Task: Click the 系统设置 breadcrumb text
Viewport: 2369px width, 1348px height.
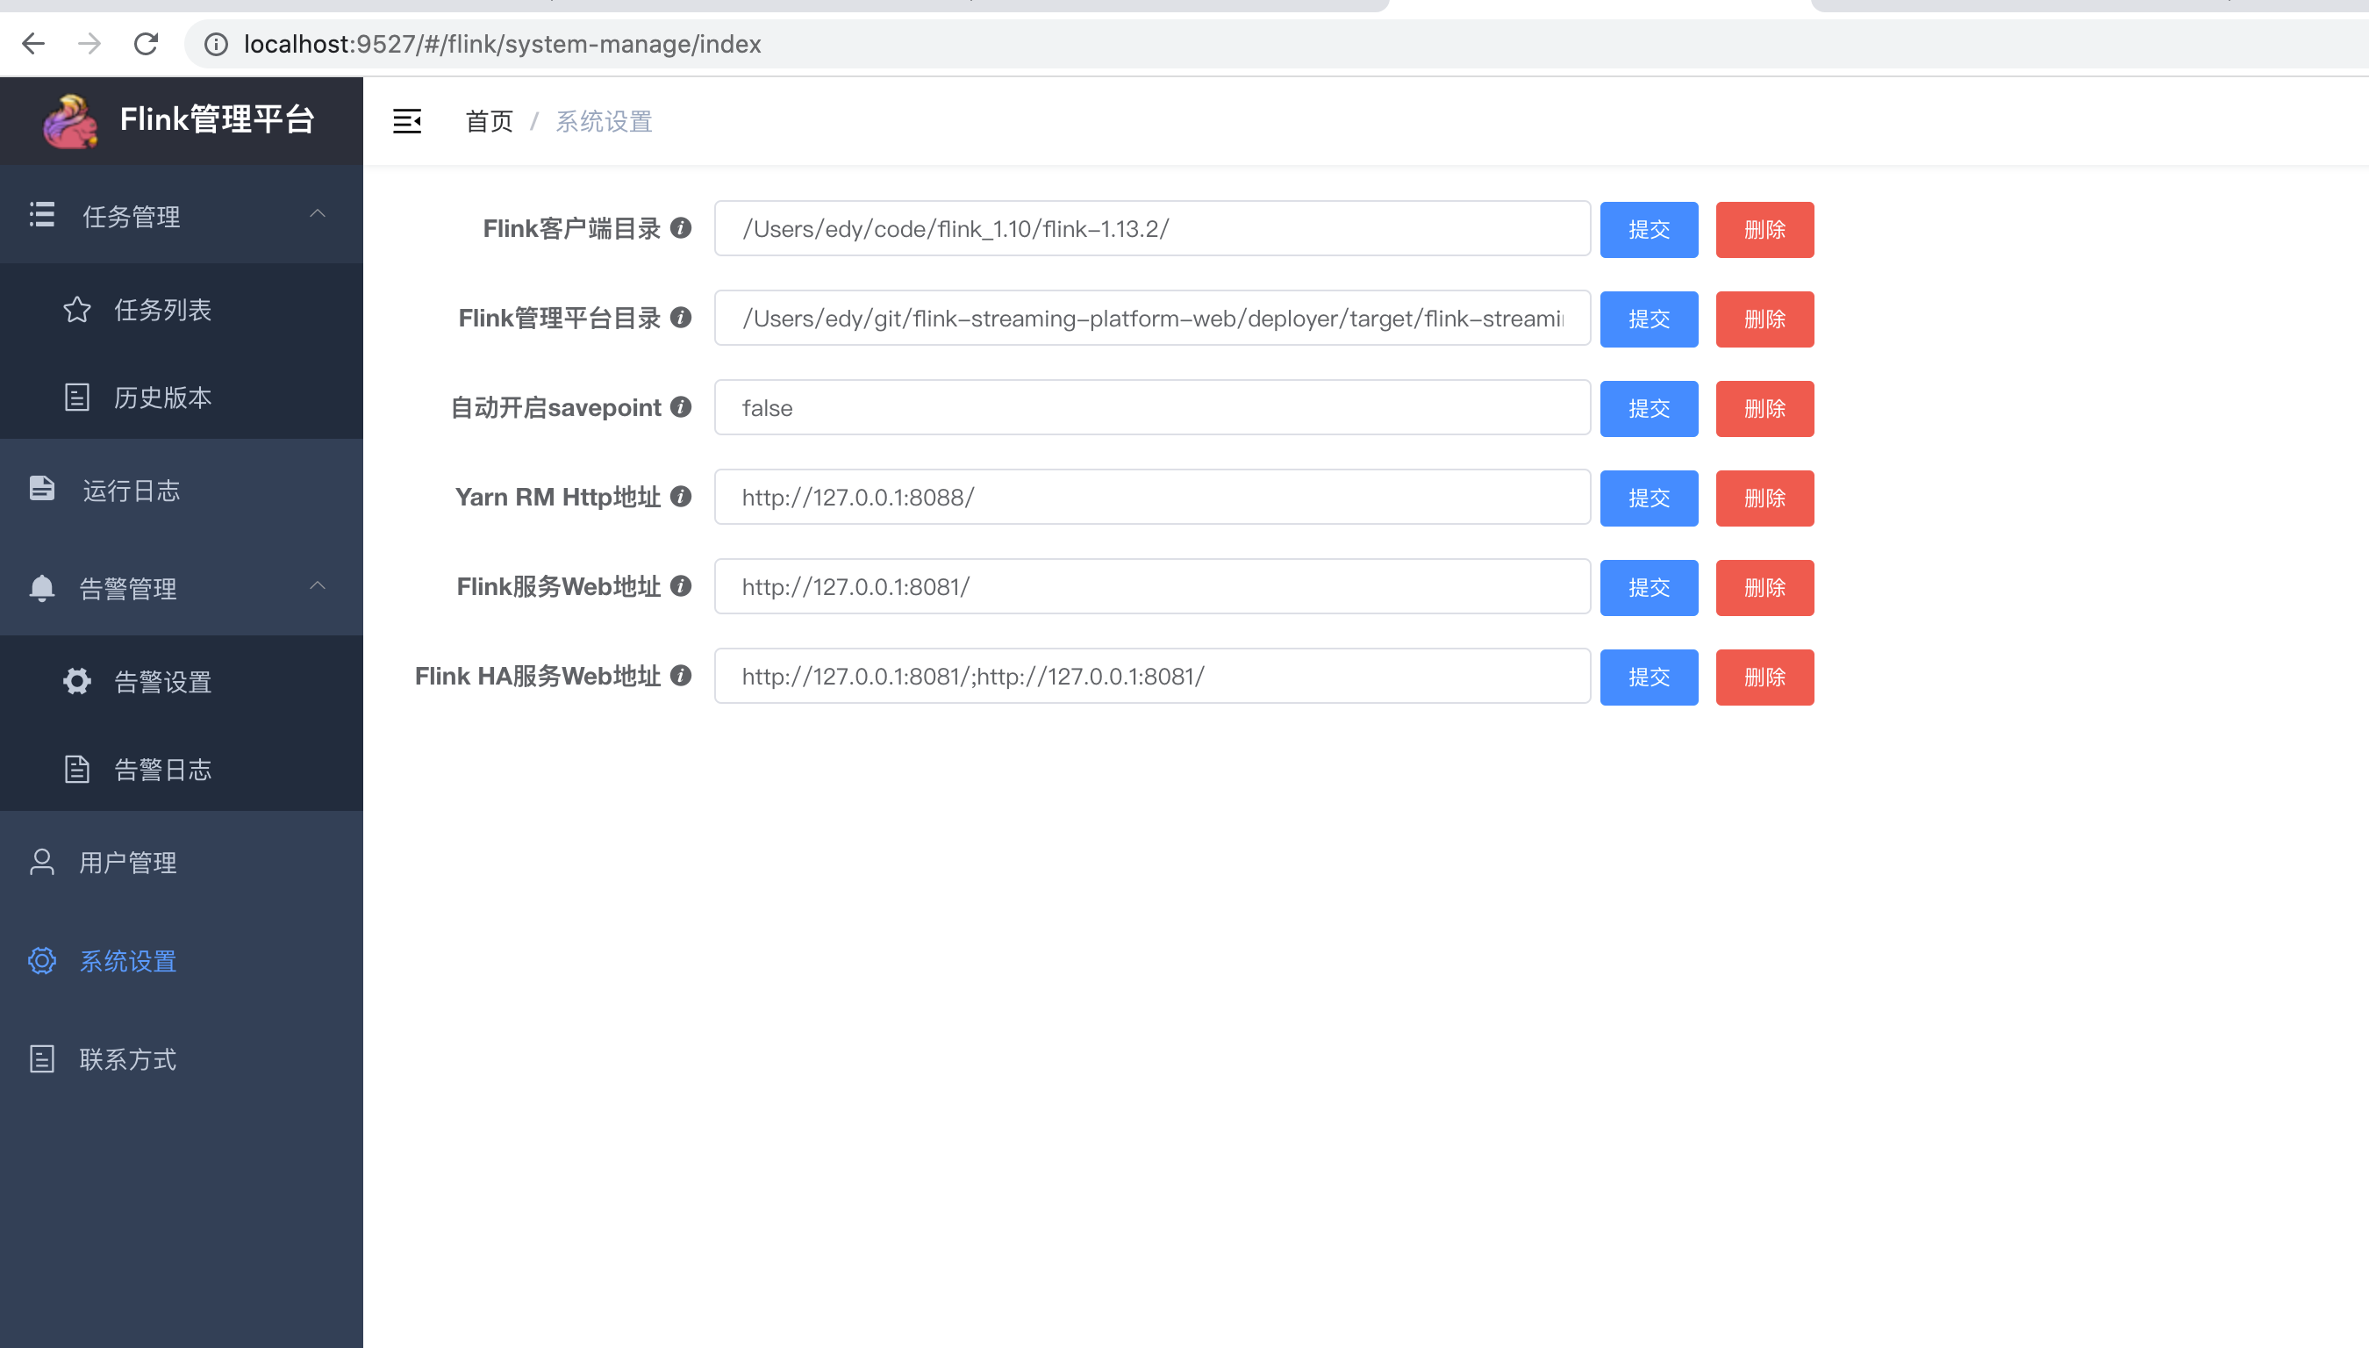Action: pos(604,121)
